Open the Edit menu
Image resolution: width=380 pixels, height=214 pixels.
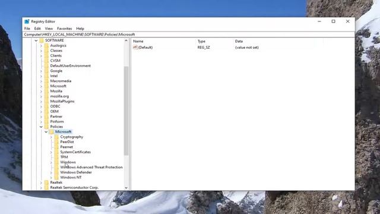[x=37, y=29]
